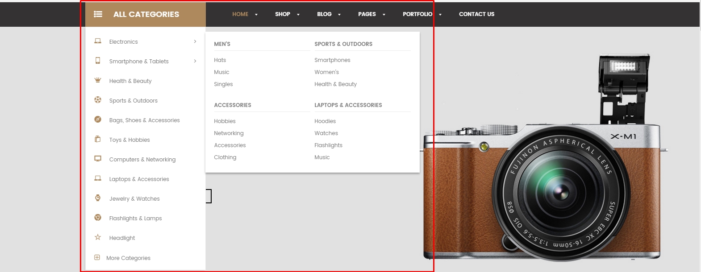Click the crown icon beside Health & Beauty
The image size is (701, 272).
[98, 80]
